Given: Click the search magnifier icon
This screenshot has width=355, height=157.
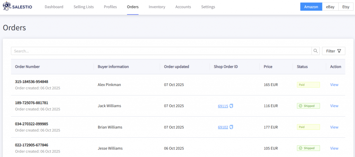Looking at the screenshot, I should 315,51.
